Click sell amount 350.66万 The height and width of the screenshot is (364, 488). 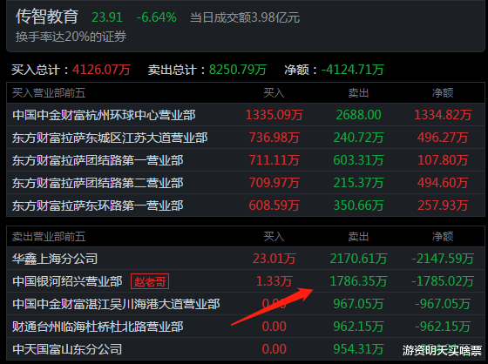(358, 206)
